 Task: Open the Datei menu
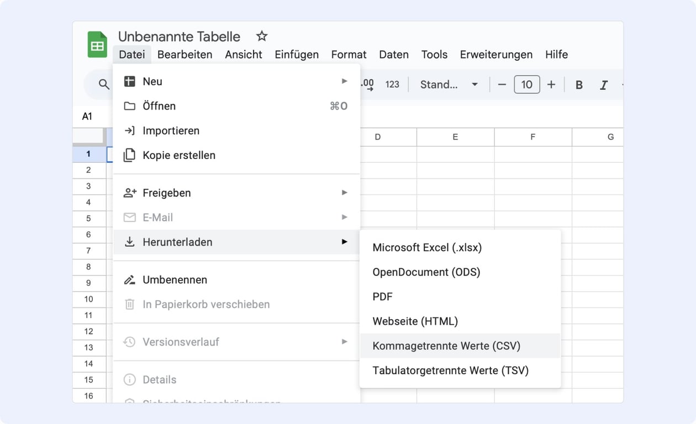[132, 55]
